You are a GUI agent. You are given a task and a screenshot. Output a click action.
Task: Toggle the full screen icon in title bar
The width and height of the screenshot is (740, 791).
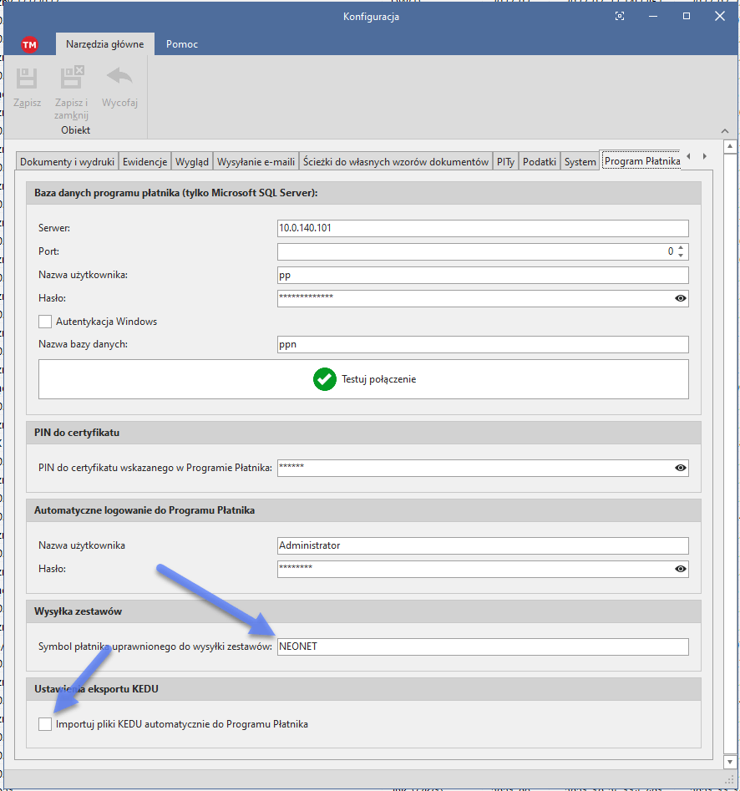point(620,17)
